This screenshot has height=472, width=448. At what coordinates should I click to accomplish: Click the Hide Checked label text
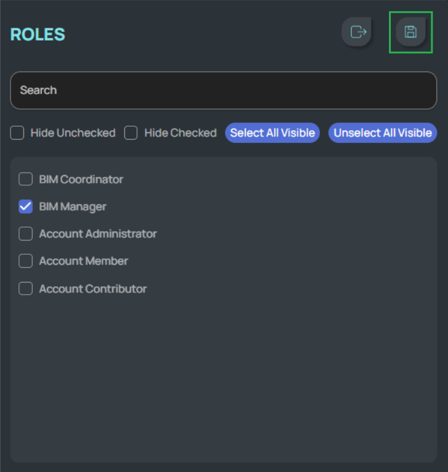point(180,133)
